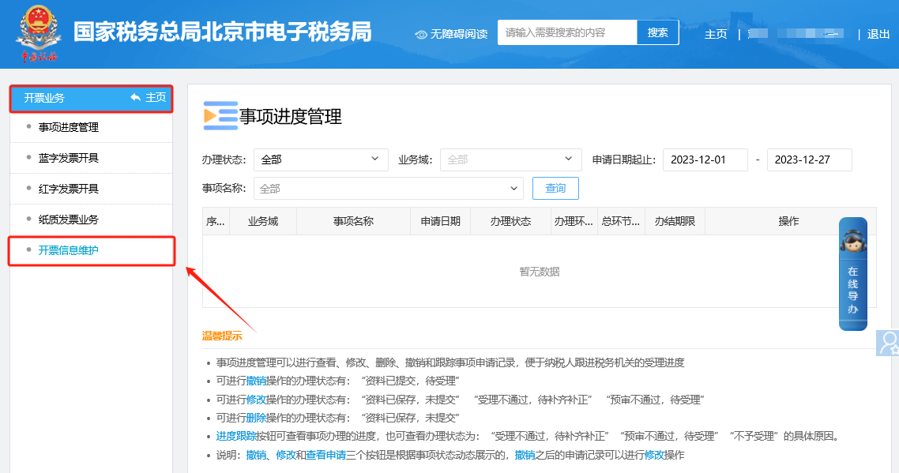Click the national tax emblem logo

click(x=39, y=32)
